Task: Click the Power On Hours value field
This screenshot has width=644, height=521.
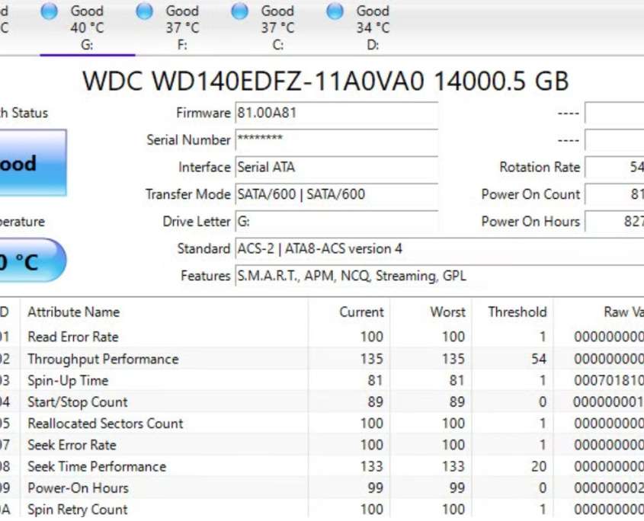Action: point(614,222)
